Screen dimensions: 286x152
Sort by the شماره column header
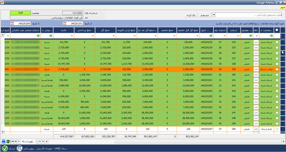[x=234, y=30]
